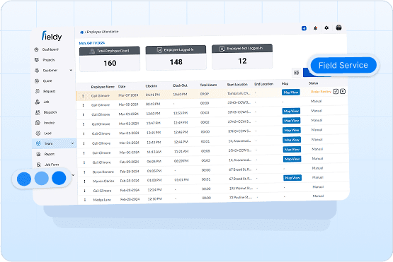
Task: Approve the Under Review entry with the check icon
Action: pyautogui.click(x=336, y=92)
